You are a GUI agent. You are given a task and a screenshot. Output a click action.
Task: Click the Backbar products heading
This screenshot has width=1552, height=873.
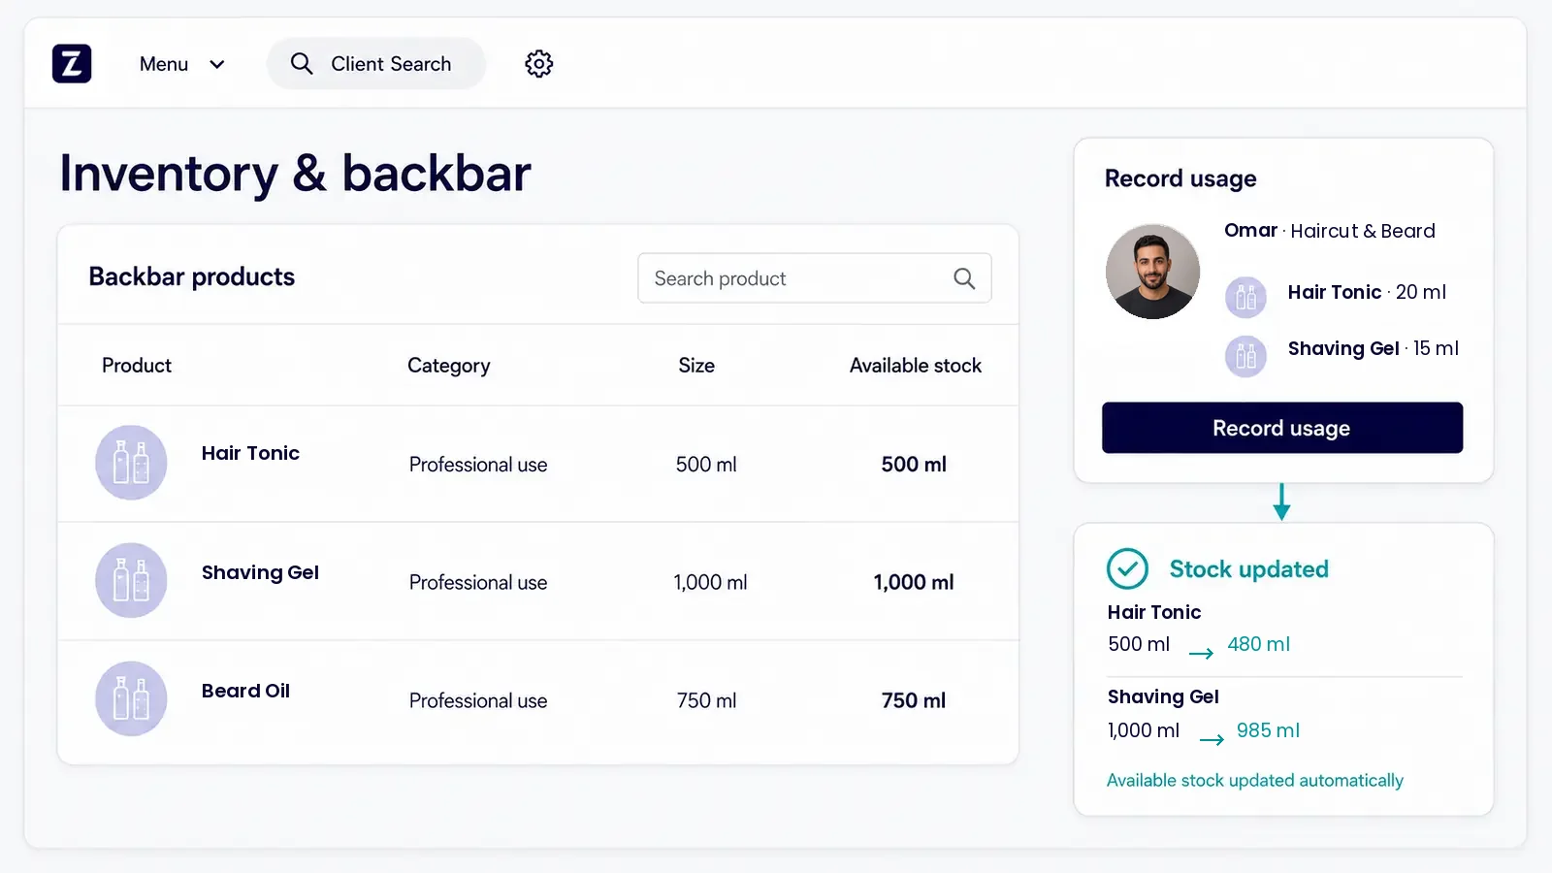pos(192,276)
